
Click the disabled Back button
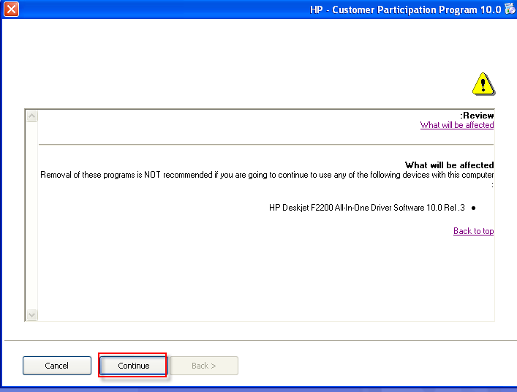coord(204,366)
